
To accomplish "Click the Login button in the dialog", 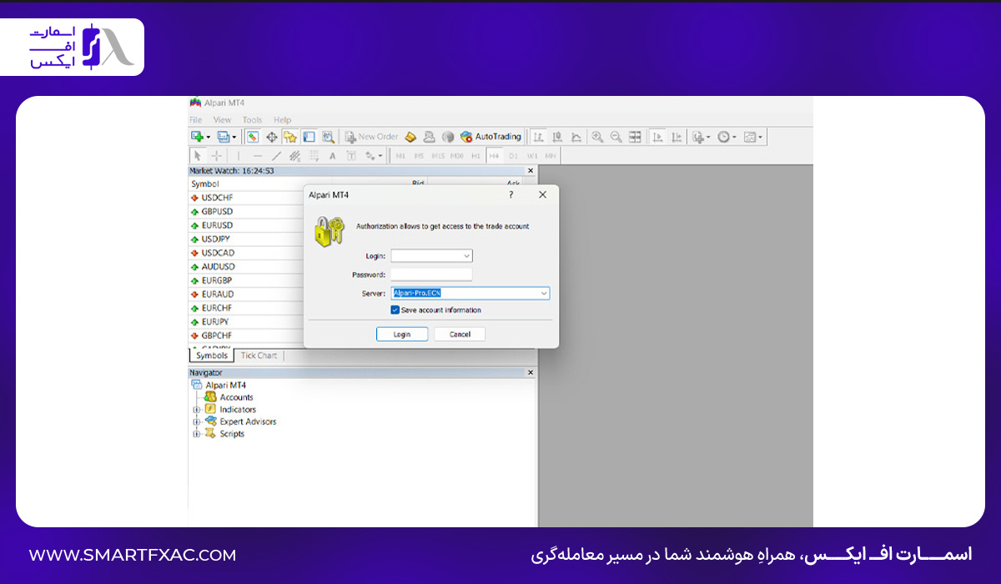I will [402, 334].
